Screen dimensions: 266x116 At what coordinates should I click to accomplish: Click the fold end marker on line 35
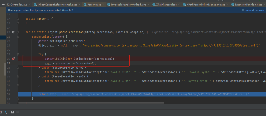click(18, 98)
